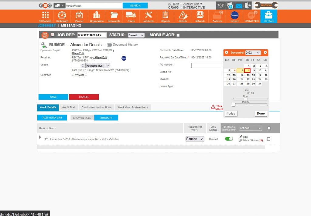Open the Defects module

183,16
